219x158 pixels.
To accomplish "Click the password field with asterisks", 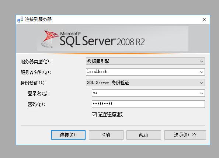I will (148, 104).
